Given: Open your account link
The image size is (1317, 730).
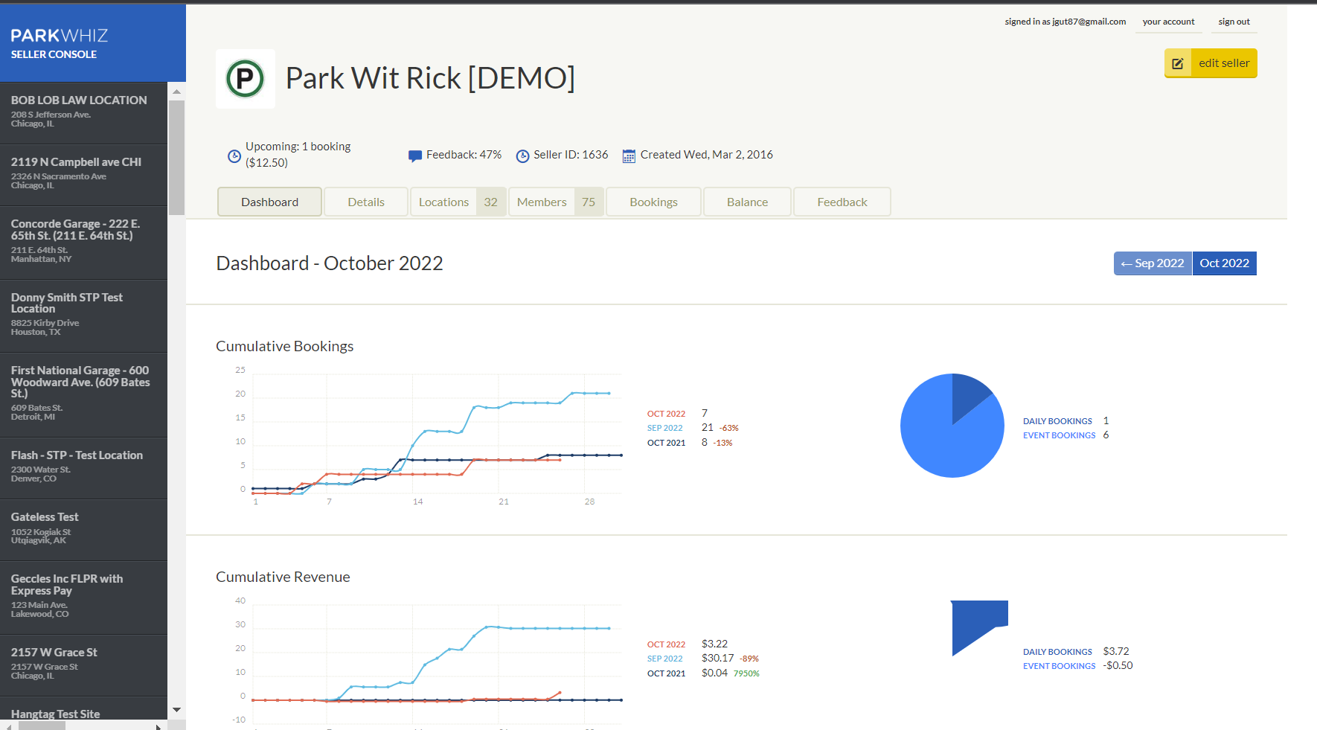Looking at the screenshot, I should (x=1168, y=22).
